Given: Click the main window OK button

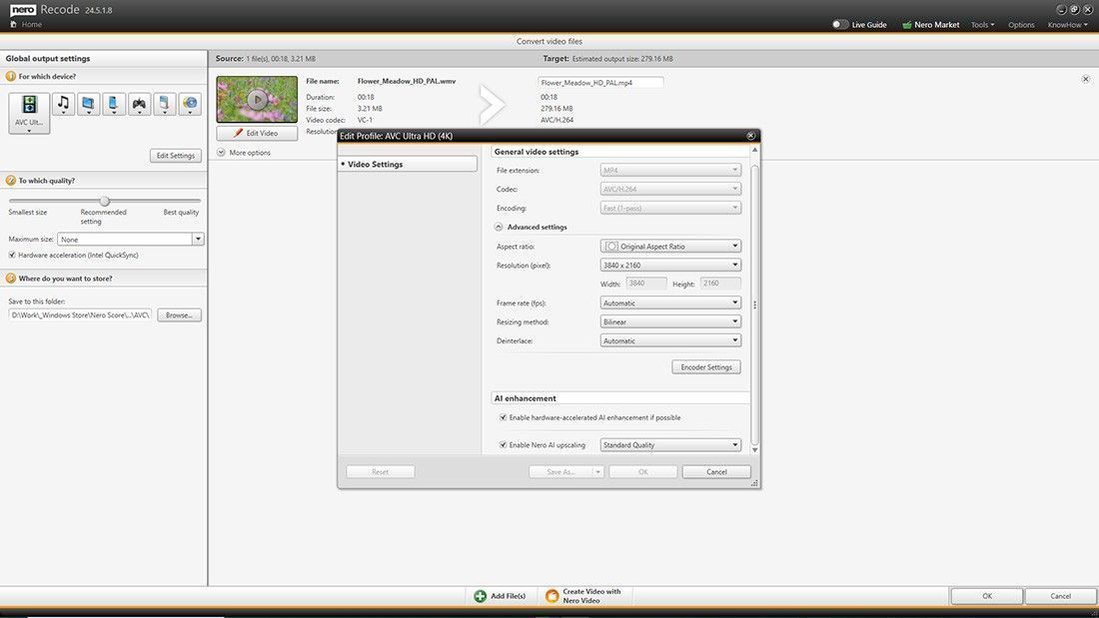Looking at the screenshot, I should point(987,596).
